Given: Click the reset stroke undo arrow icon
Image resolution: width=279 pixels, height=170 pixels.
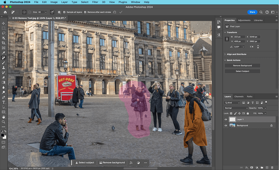Looking at the screenshot, I should [x=115, y=12].
